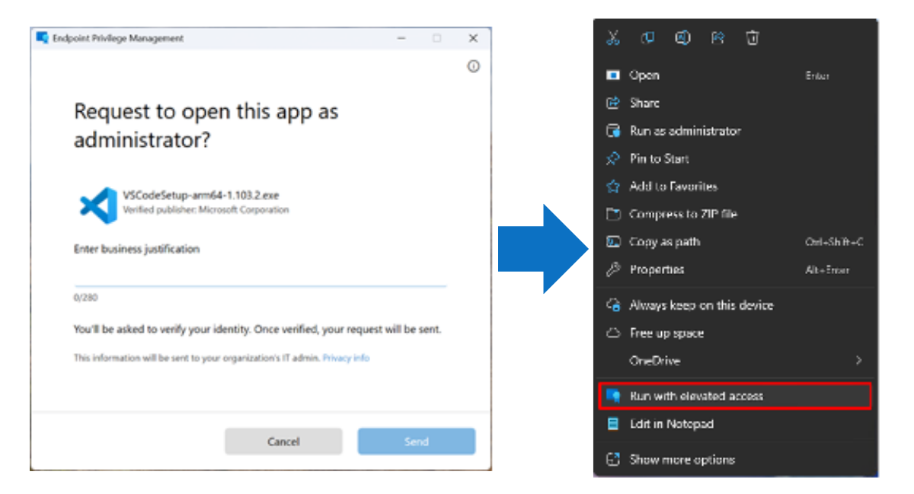The height and width of the screenshot is (494, 914).
Task: Choose Run as administrator
Action: pyautogui.click(x=735, y=131)
